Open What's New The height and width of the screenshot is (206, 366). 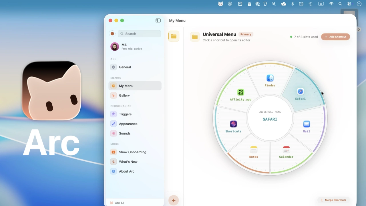click(135, 162)
